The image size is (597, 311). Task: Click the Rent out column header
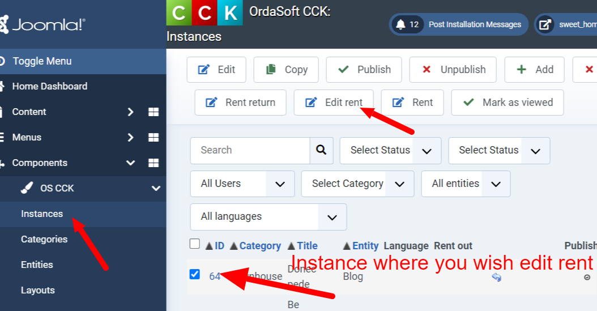point(453,246)
